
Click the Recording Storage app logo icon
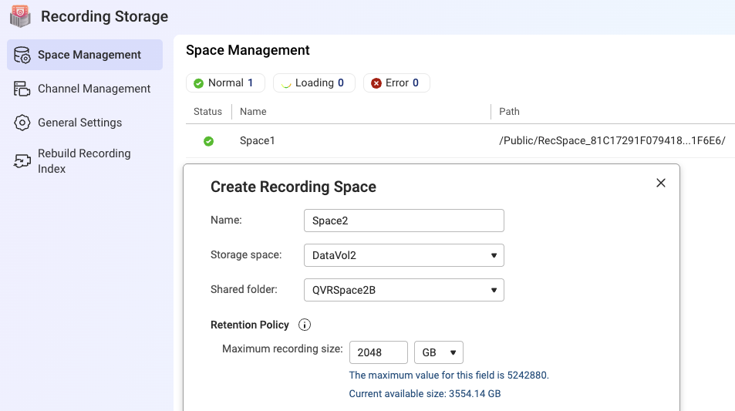(20, 15)
